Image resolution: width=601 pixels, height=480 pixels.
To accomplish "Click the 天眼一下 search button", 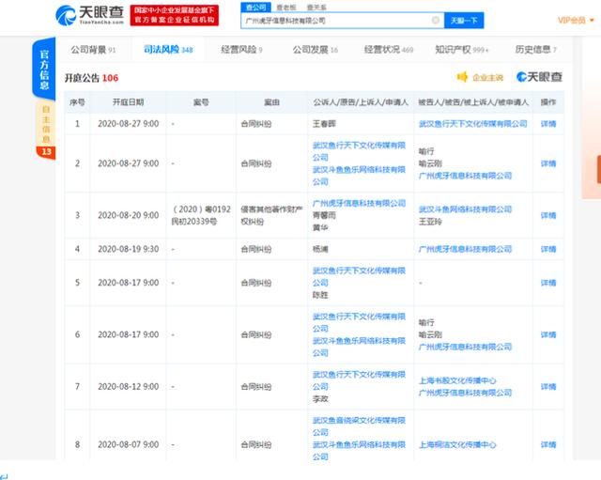I will (464, 21).
